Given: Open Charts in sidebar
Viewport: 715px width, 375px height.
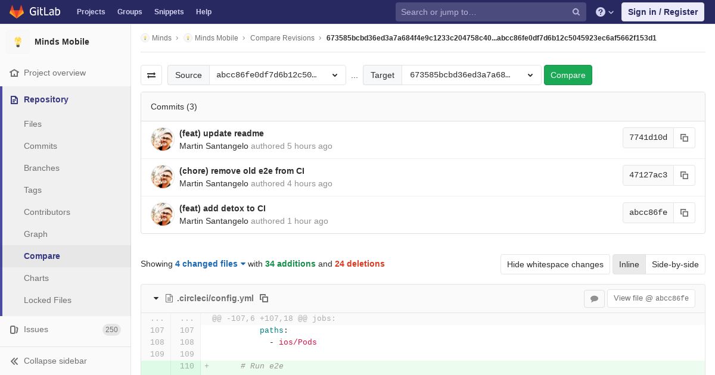Looking at the screenshot, I should pos(36,278).
